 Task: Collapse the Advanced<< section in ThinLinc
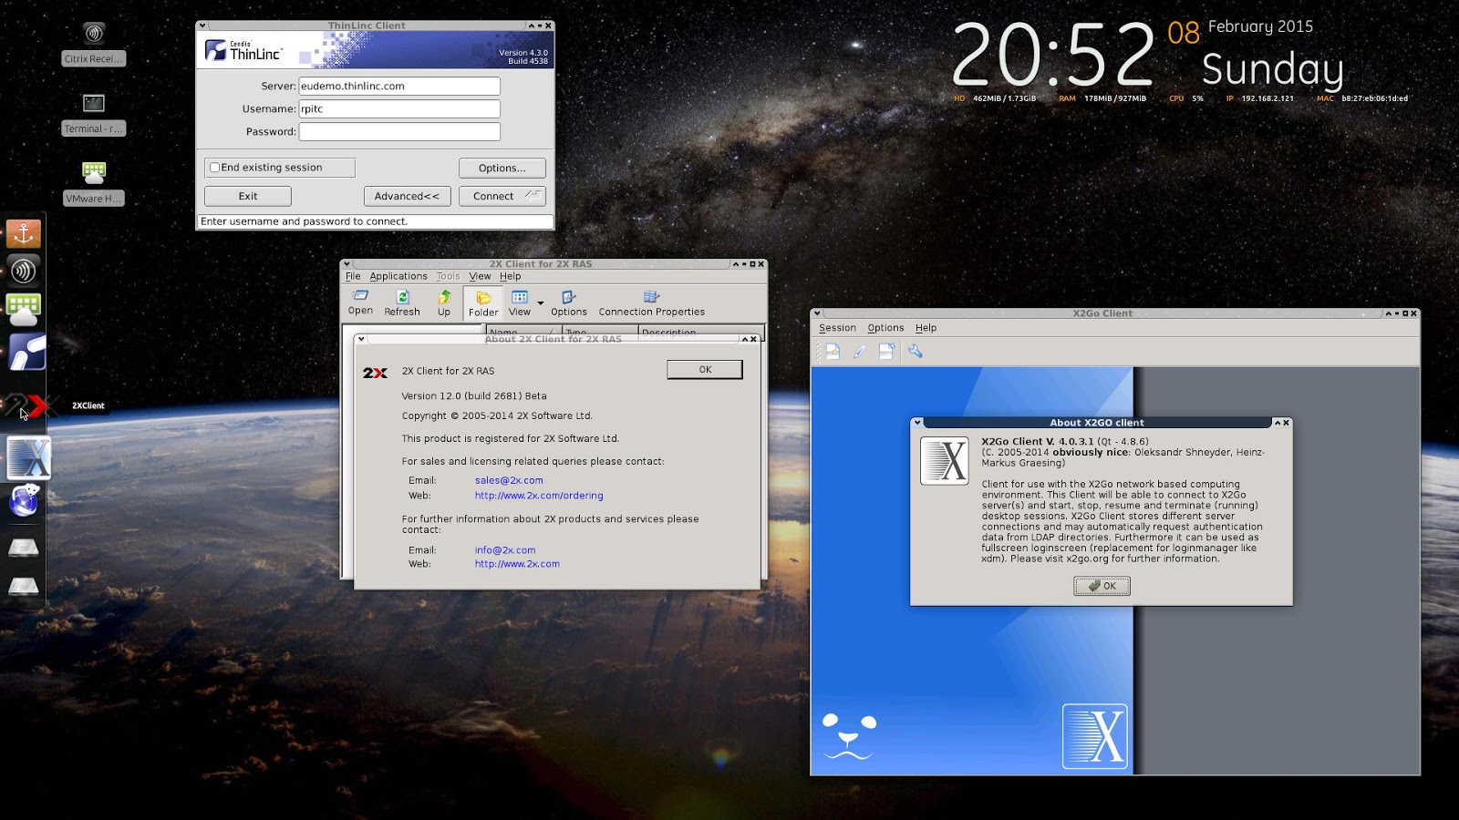click(407, 196)
